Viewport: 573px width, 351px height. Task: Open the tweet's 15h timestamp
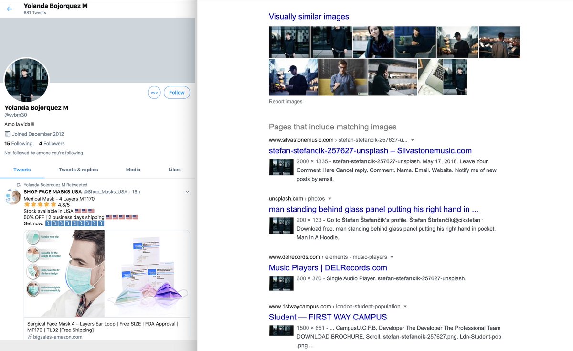point(136,192)
